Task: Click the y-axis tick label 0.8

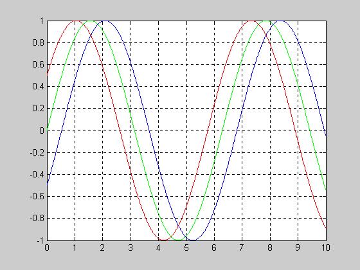Action: pyautogui.click(x=39, y=42)
